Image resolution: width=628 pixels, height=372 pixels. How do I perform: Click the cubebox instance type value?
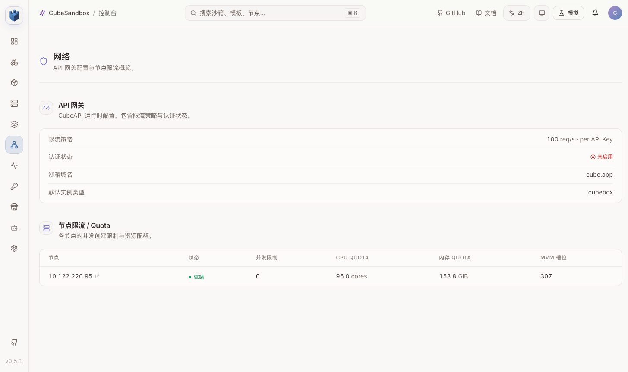coord(600,192)
